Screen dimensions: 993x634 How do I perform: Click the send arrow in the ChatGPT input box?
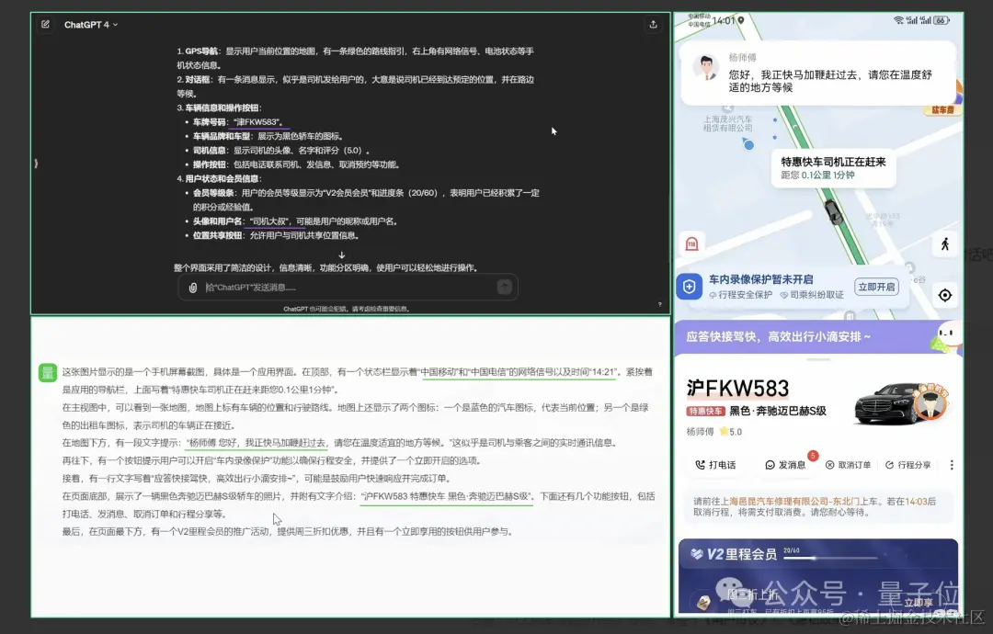pos(504,286)
